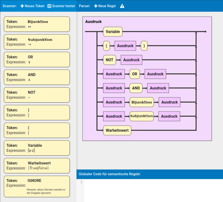Click the NOT terminal node in the diagram
223x202 pixels.
click(x=110, y=60)
